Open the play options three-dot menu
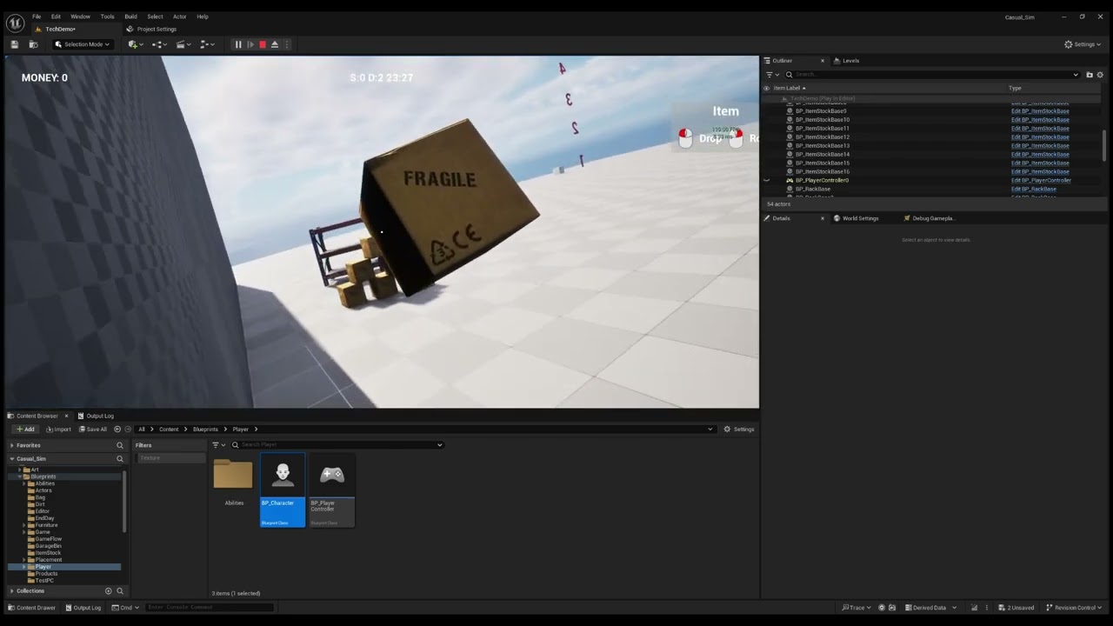 coord(287,44)
